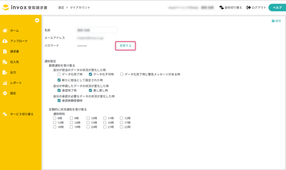286x170 pixels.
Task: Save settings with 保存
Action: (x=276, y=21)
